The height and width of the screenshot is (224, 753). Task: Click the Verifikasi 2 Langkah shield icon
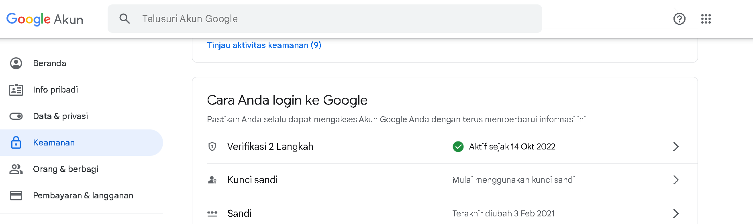pos(212,147)
